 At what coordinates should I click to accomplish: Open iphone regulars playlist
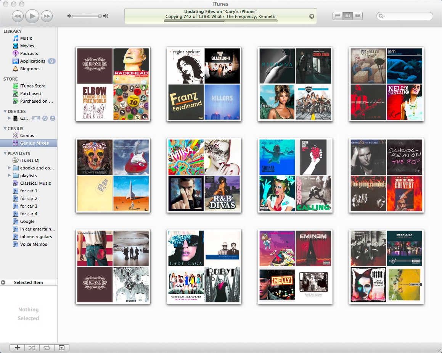[36, 237]
